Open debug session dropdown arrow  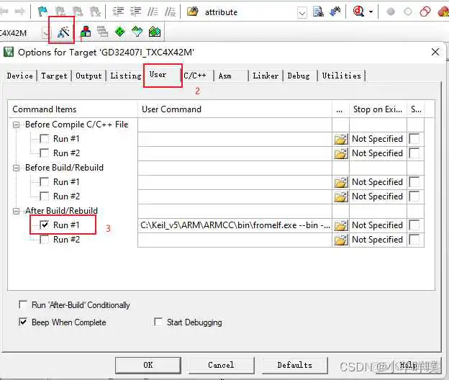coord(371,12)
